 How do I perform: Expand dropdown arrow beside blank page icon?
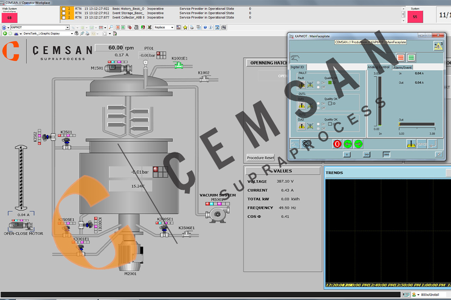coord(110,34)
